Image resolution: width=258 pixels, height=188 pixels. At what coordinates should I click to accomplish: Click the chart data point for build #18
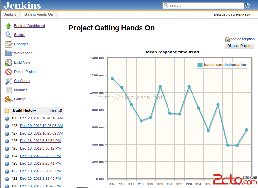click(141, 121)
